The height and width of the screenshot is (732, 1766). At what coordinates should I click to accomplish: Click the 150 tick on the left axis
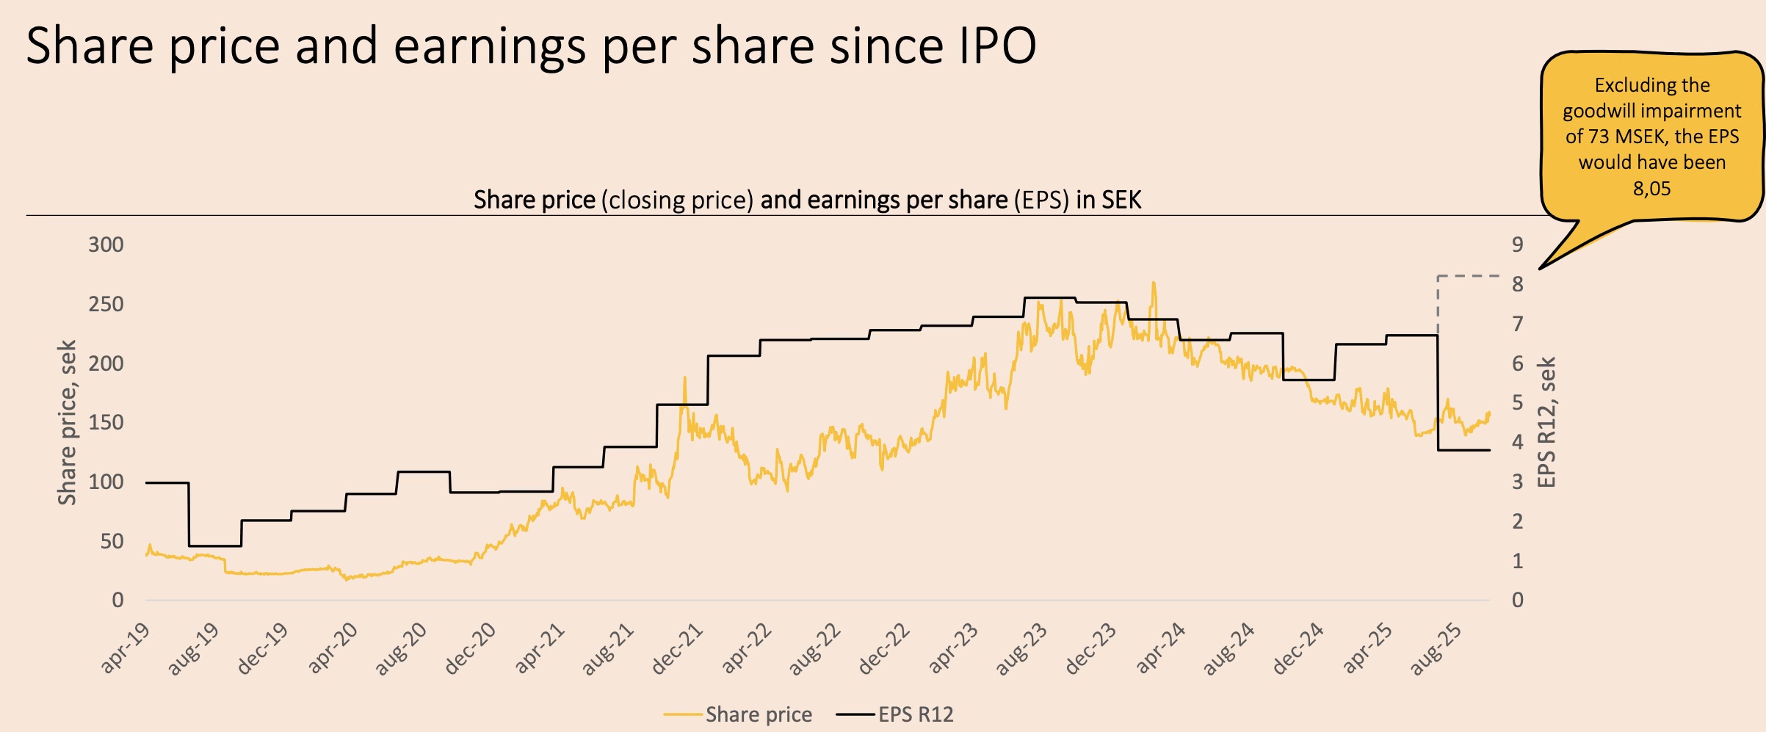pos(106,422)
